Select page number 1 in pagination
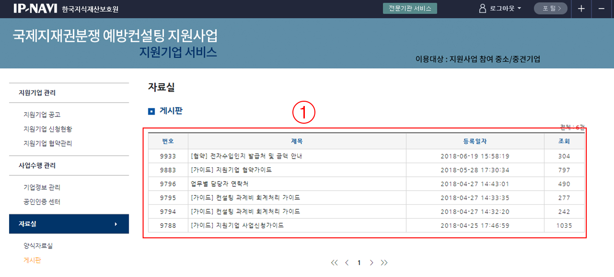 click(x=359, y=263)
